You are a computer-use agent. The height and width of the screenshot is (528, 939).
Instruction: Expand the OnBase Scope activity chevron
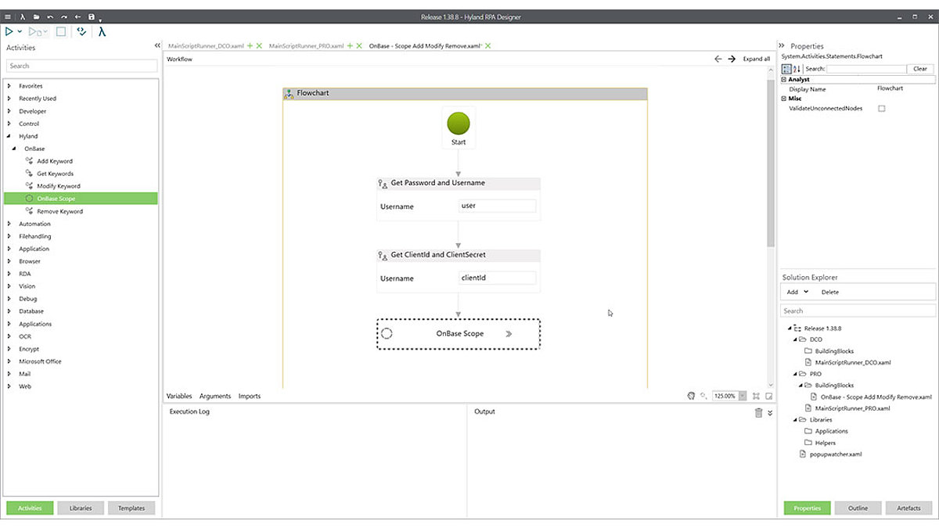[509, 333]
